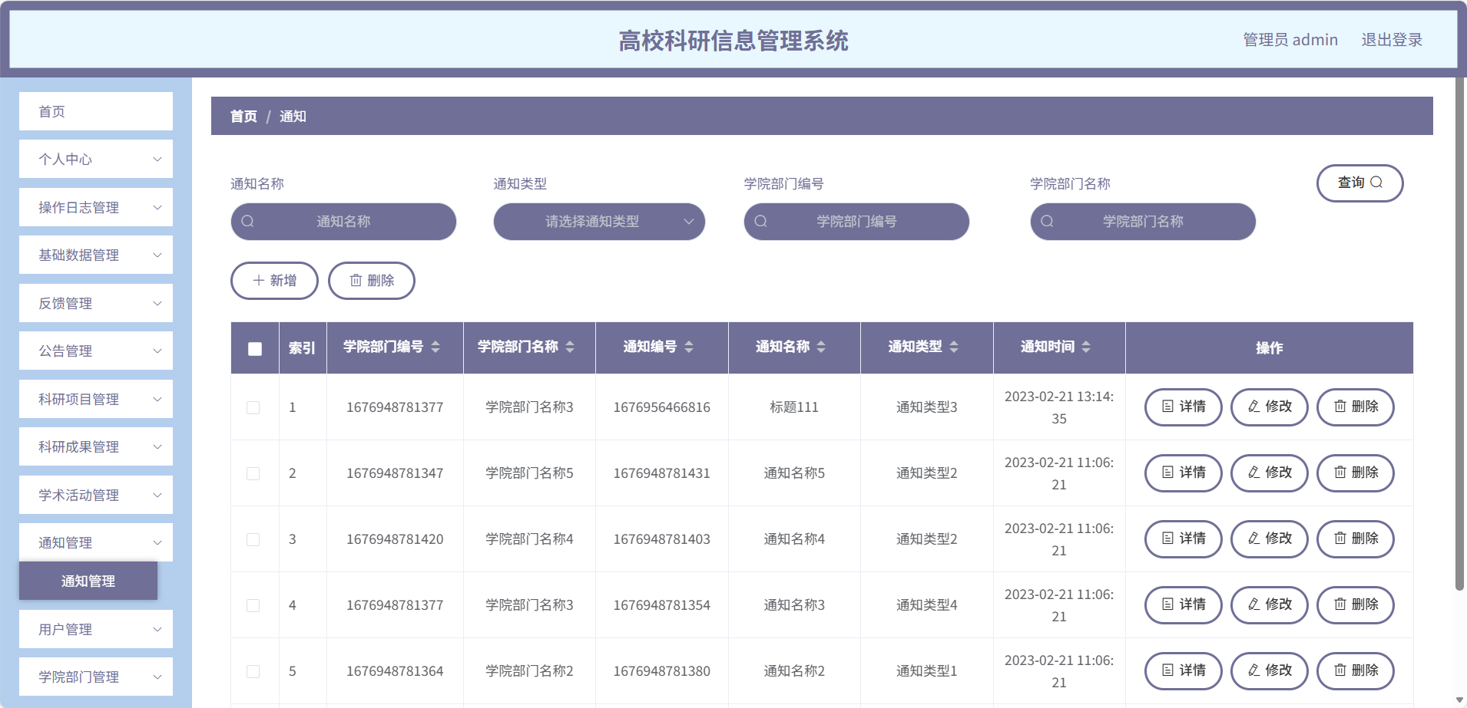1467x708 pixels.
Task: Click the 退出登录 link
Action: click(x=1392, y=40)
